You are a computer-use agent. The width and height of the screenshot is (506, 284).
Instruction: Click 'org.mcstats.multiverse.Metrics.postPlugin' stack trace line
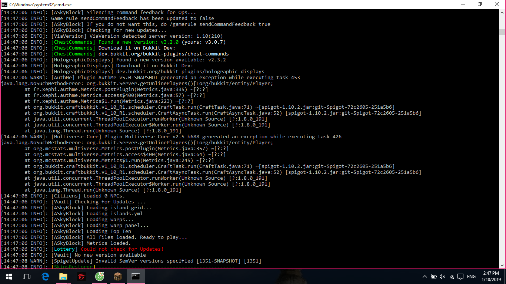[127, 149]
